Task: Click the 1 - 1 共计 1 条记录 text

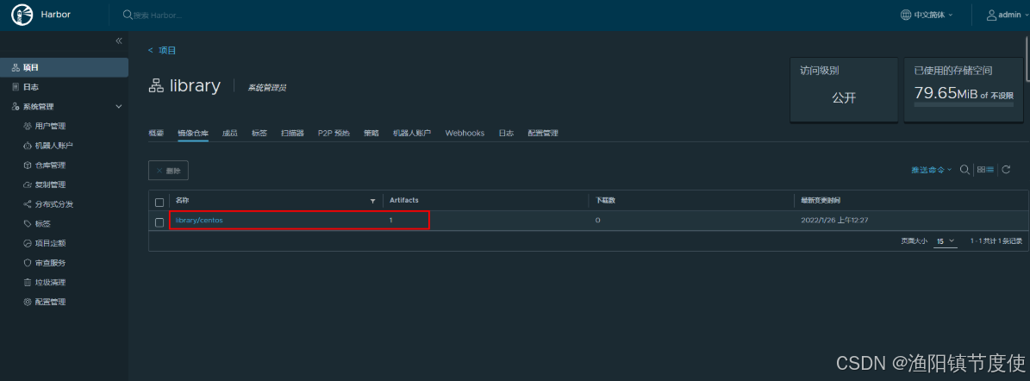Action: [x=996, y=241]
